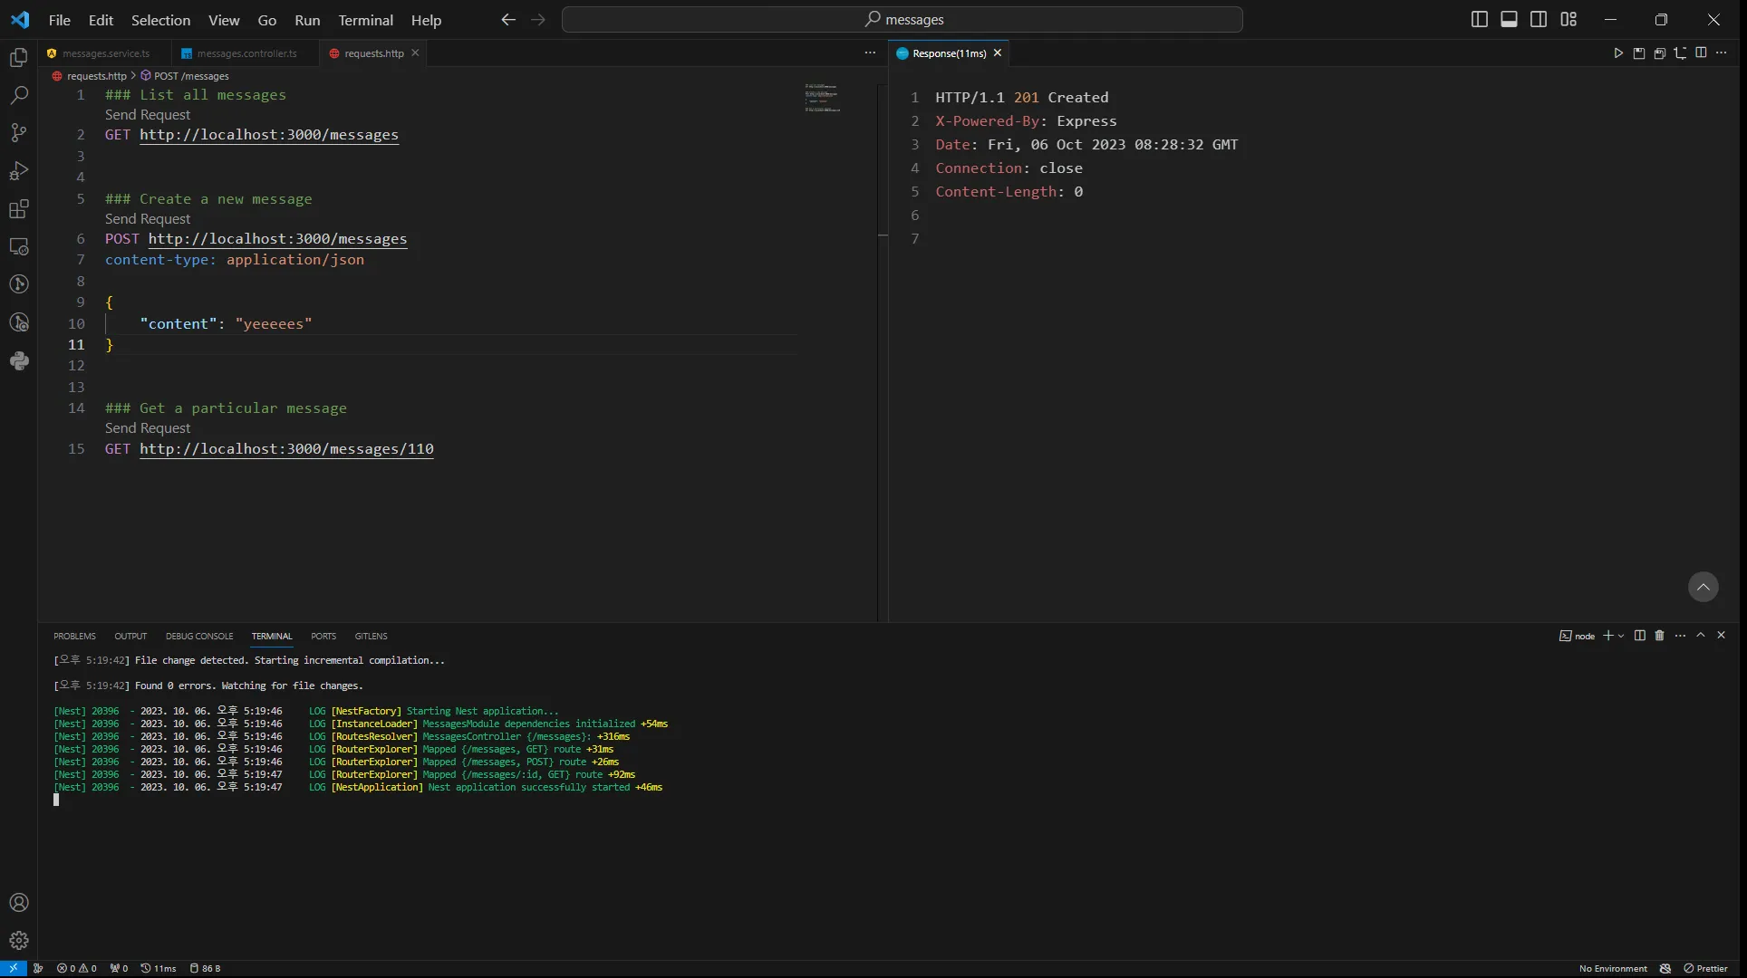Toggle the bottom panel layout button
This screenshot has height=978, width=1747.
pyautogui.click(x=1509, y=19)
